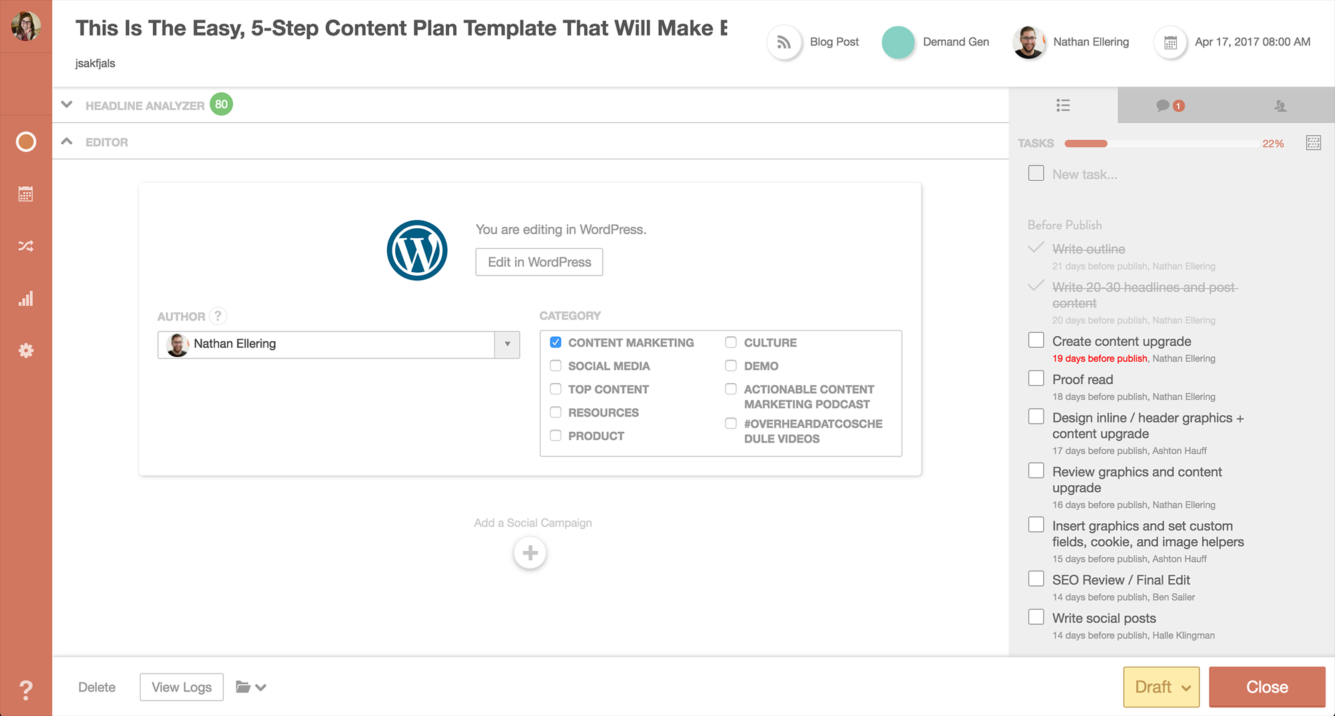Click the Demand Gen teal color swatch
The image size is (1335, 716).
pos(898,42)
